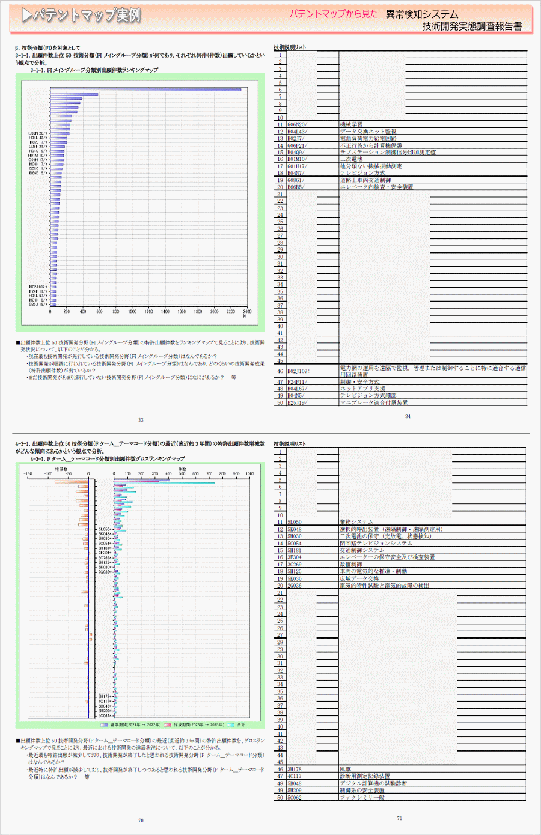Click the G06N 20/ label on the FI chart axis
Viewport: 541px width, 835px height.
[x=38, y=133]
